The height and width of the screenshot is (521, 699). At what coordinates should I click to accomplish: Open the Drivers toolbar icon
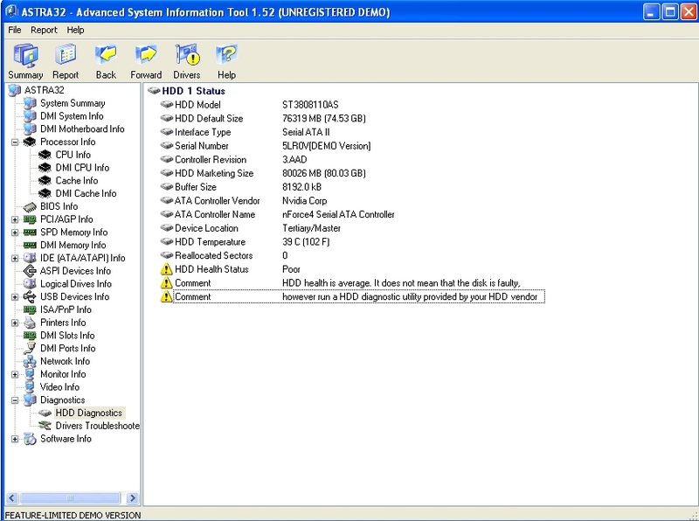(x=187, y=56)
